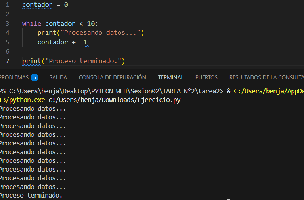The image size is (304, 200).
Task: Open the CONSOLA DE DEPURACIÓN tab
Action: point(112,77)
